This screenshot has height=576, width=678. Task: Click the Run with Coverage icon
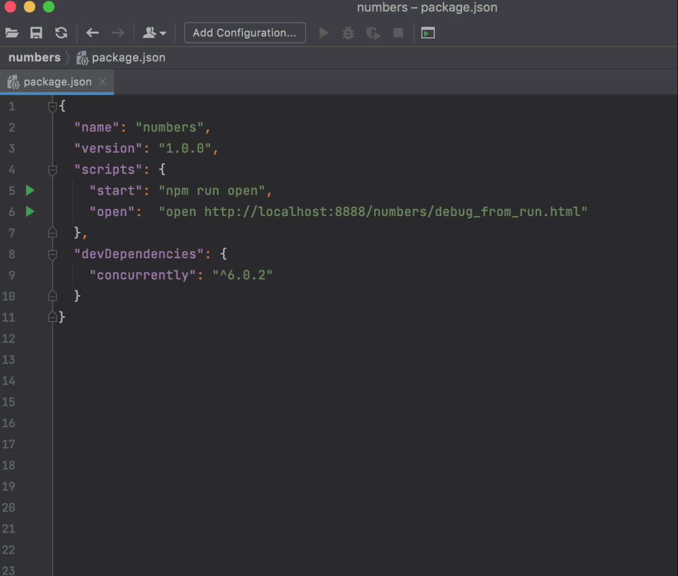[373, 33]
